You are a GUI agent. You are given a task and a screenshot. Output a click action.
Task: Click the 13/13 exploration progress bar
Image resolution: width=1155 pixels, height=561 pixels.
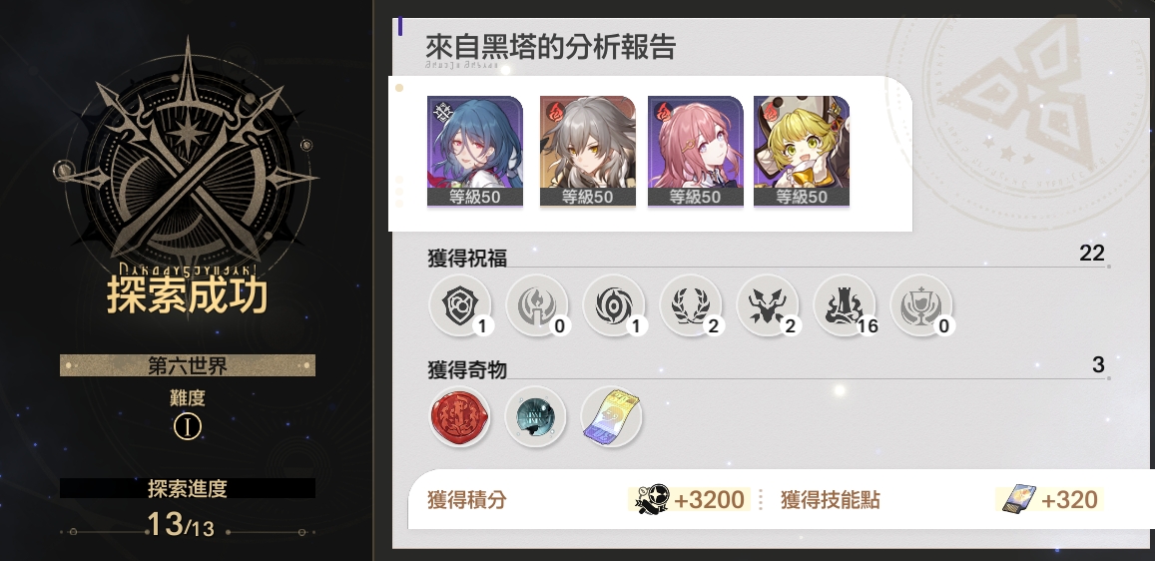point(187,525)
